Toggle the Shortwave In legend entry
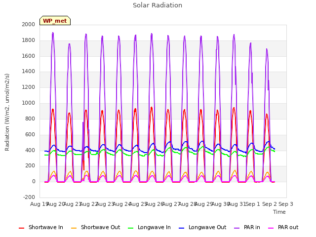316x237 pixels. tap(41, 228)
